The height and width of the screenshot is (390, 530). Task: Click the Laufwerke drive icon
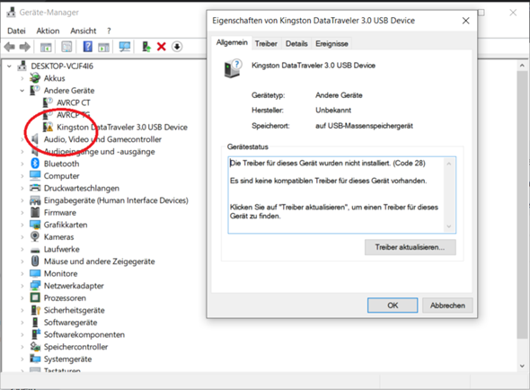(35, 250)
